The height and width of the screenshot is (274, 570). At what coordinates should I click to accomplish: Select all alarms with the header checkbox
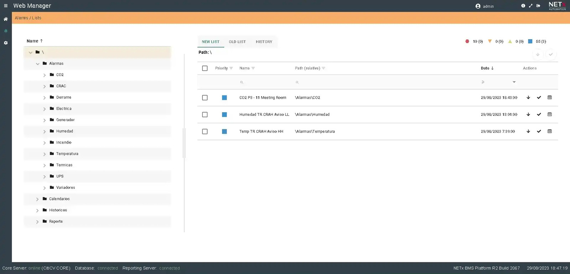pyautogui.click(x=205, y=68)
